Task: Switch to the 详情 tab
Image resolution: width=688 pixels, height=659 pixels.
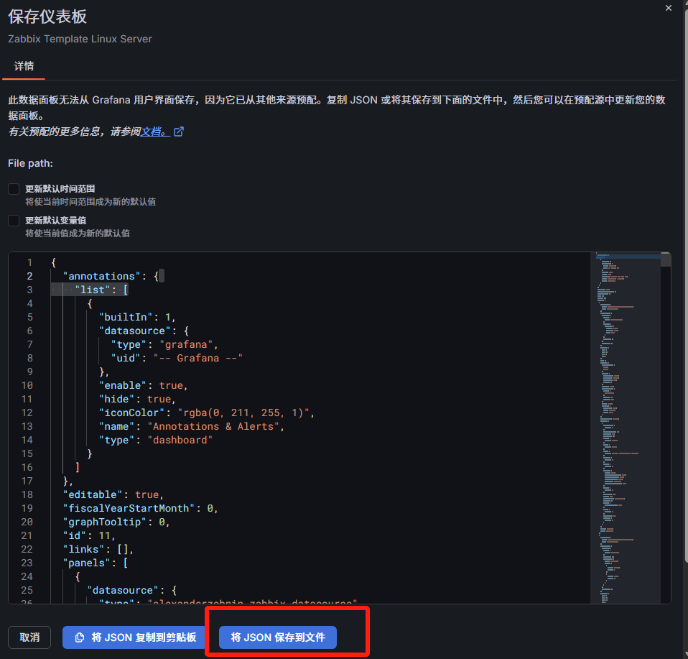Action: tap(24, 66)
